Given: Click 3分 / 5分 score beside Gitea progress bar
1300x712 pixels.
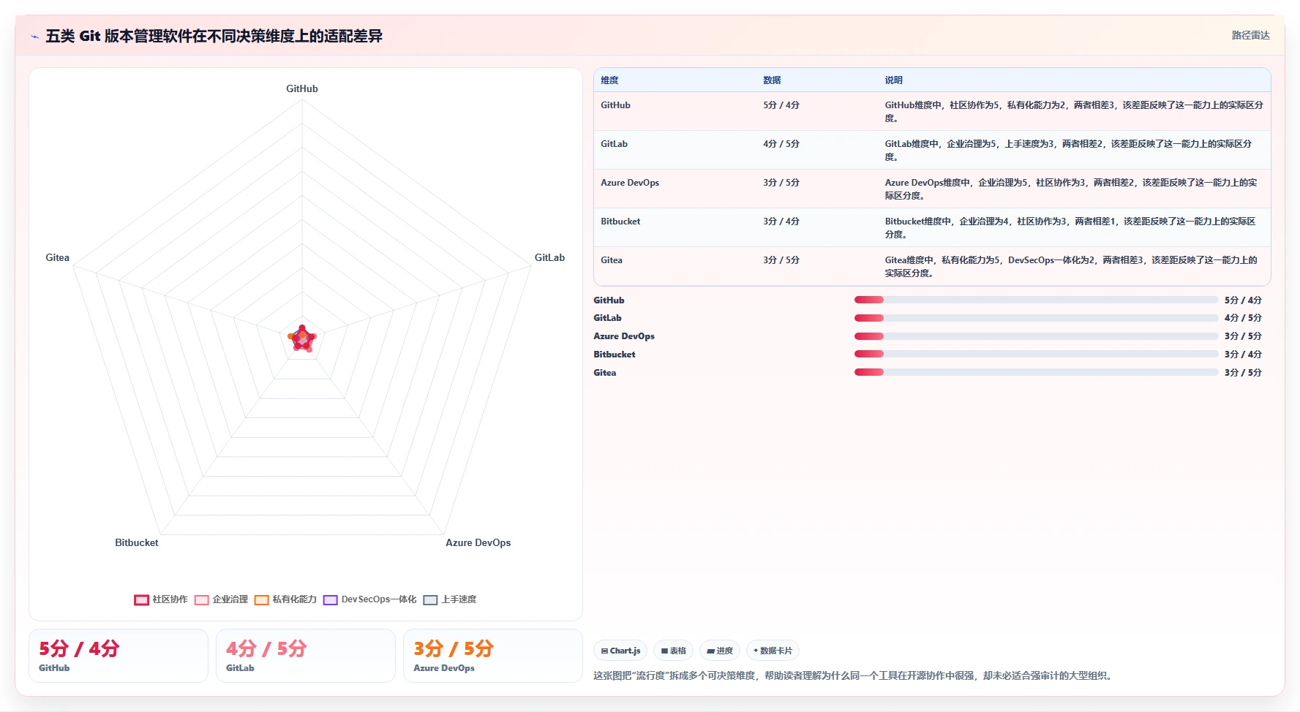Looking at the screenshot, I should [1243, 373].
